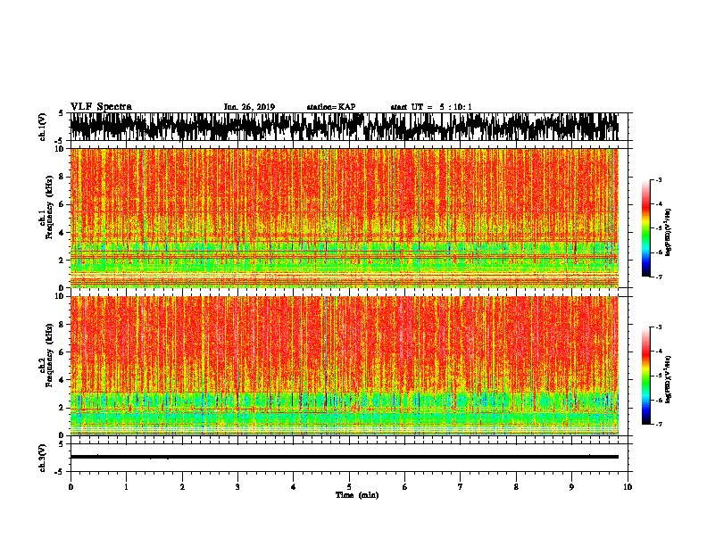Click the '-7' label on ch.1 color bar
This screenshot has width=707, height=546.
658,277
